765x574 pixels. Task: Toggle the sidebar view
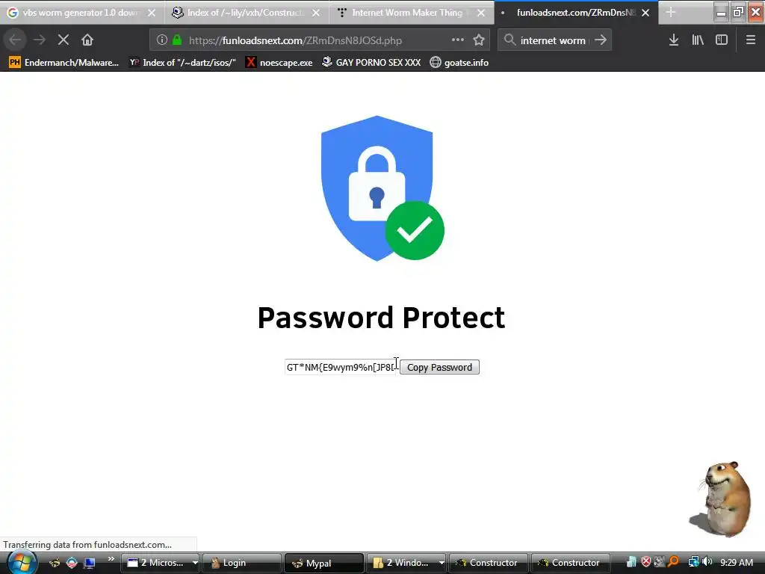click(x=722, y=40)
